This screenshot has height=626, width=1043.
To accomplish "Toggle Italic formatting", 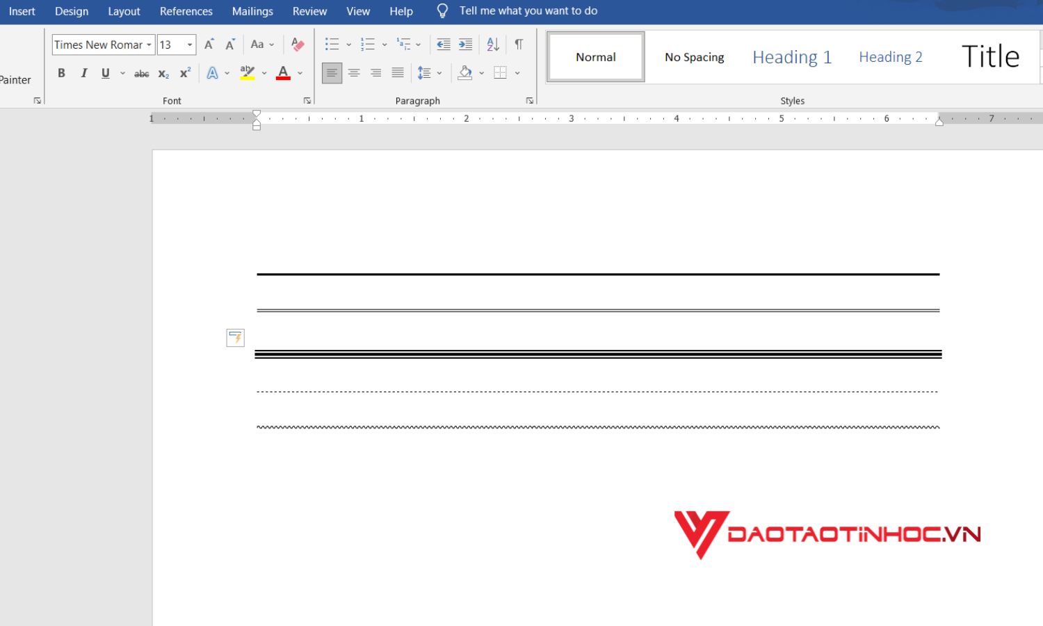I will pos(83,72).
